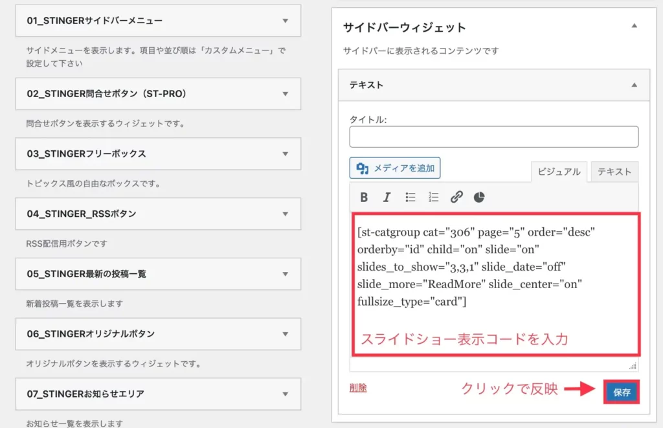This screenshot has width=663, height=428.
Task: Click description text 問合せボタンを表示するウィジェットです。
Action: tap(106, 124)
